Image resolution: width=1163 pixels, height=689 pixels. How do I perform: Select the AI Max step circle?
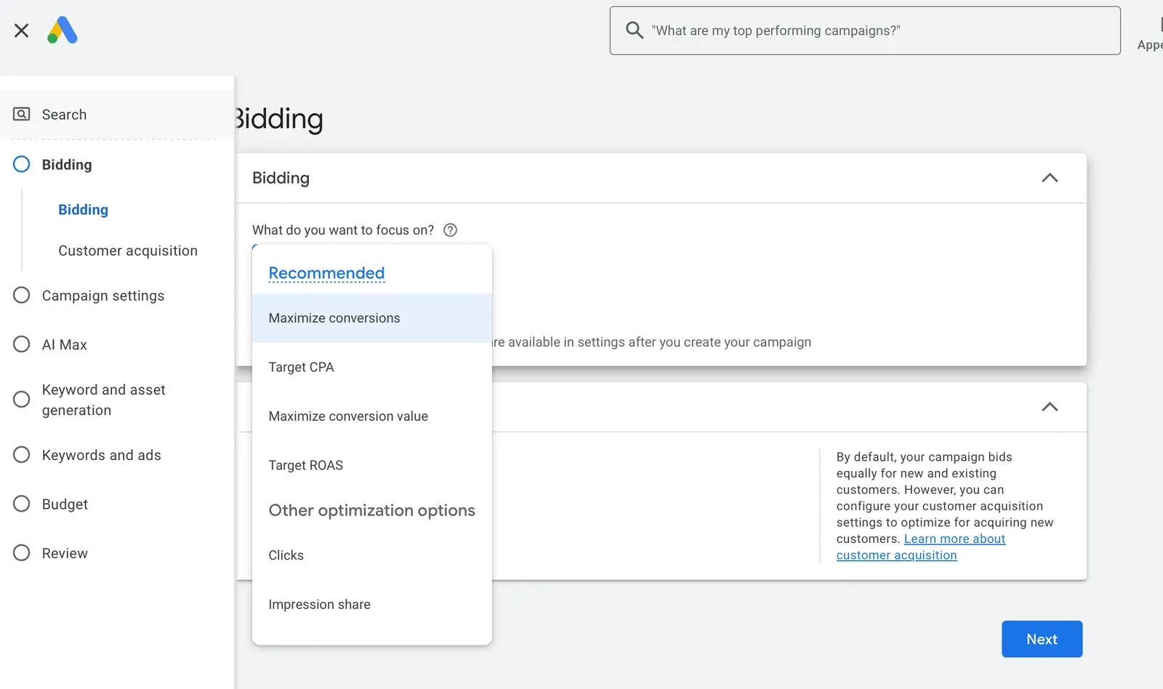[x=22, y=344]
